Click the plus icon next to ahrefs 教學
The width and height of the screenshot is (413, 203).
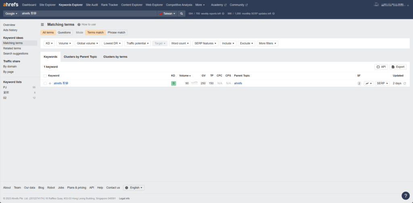50,83
